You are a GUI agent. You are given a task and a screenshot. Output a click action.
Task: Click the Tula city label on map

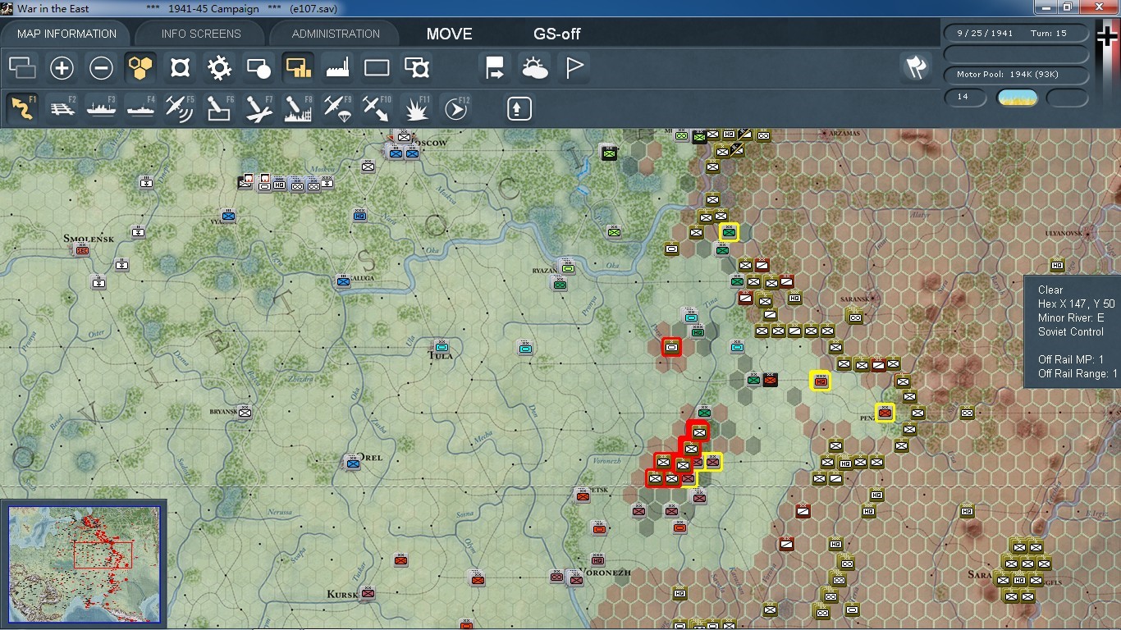pos(441,356)
